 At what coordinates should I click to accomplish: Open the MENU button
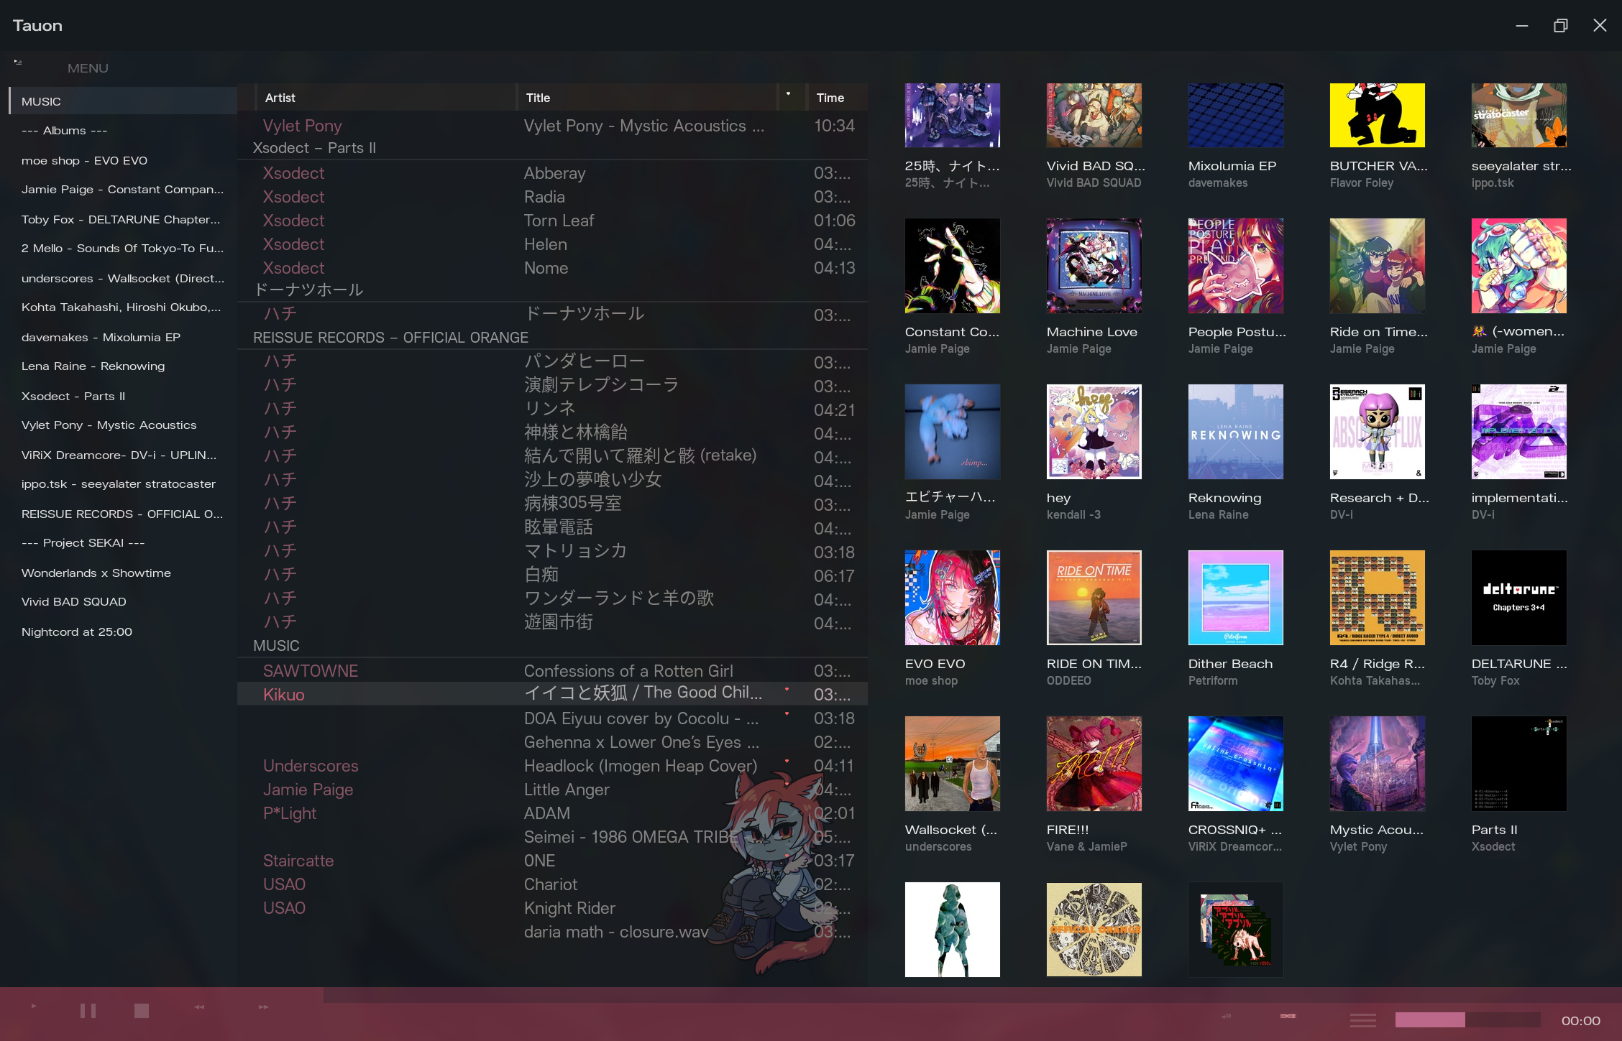(x=88, y=68)
